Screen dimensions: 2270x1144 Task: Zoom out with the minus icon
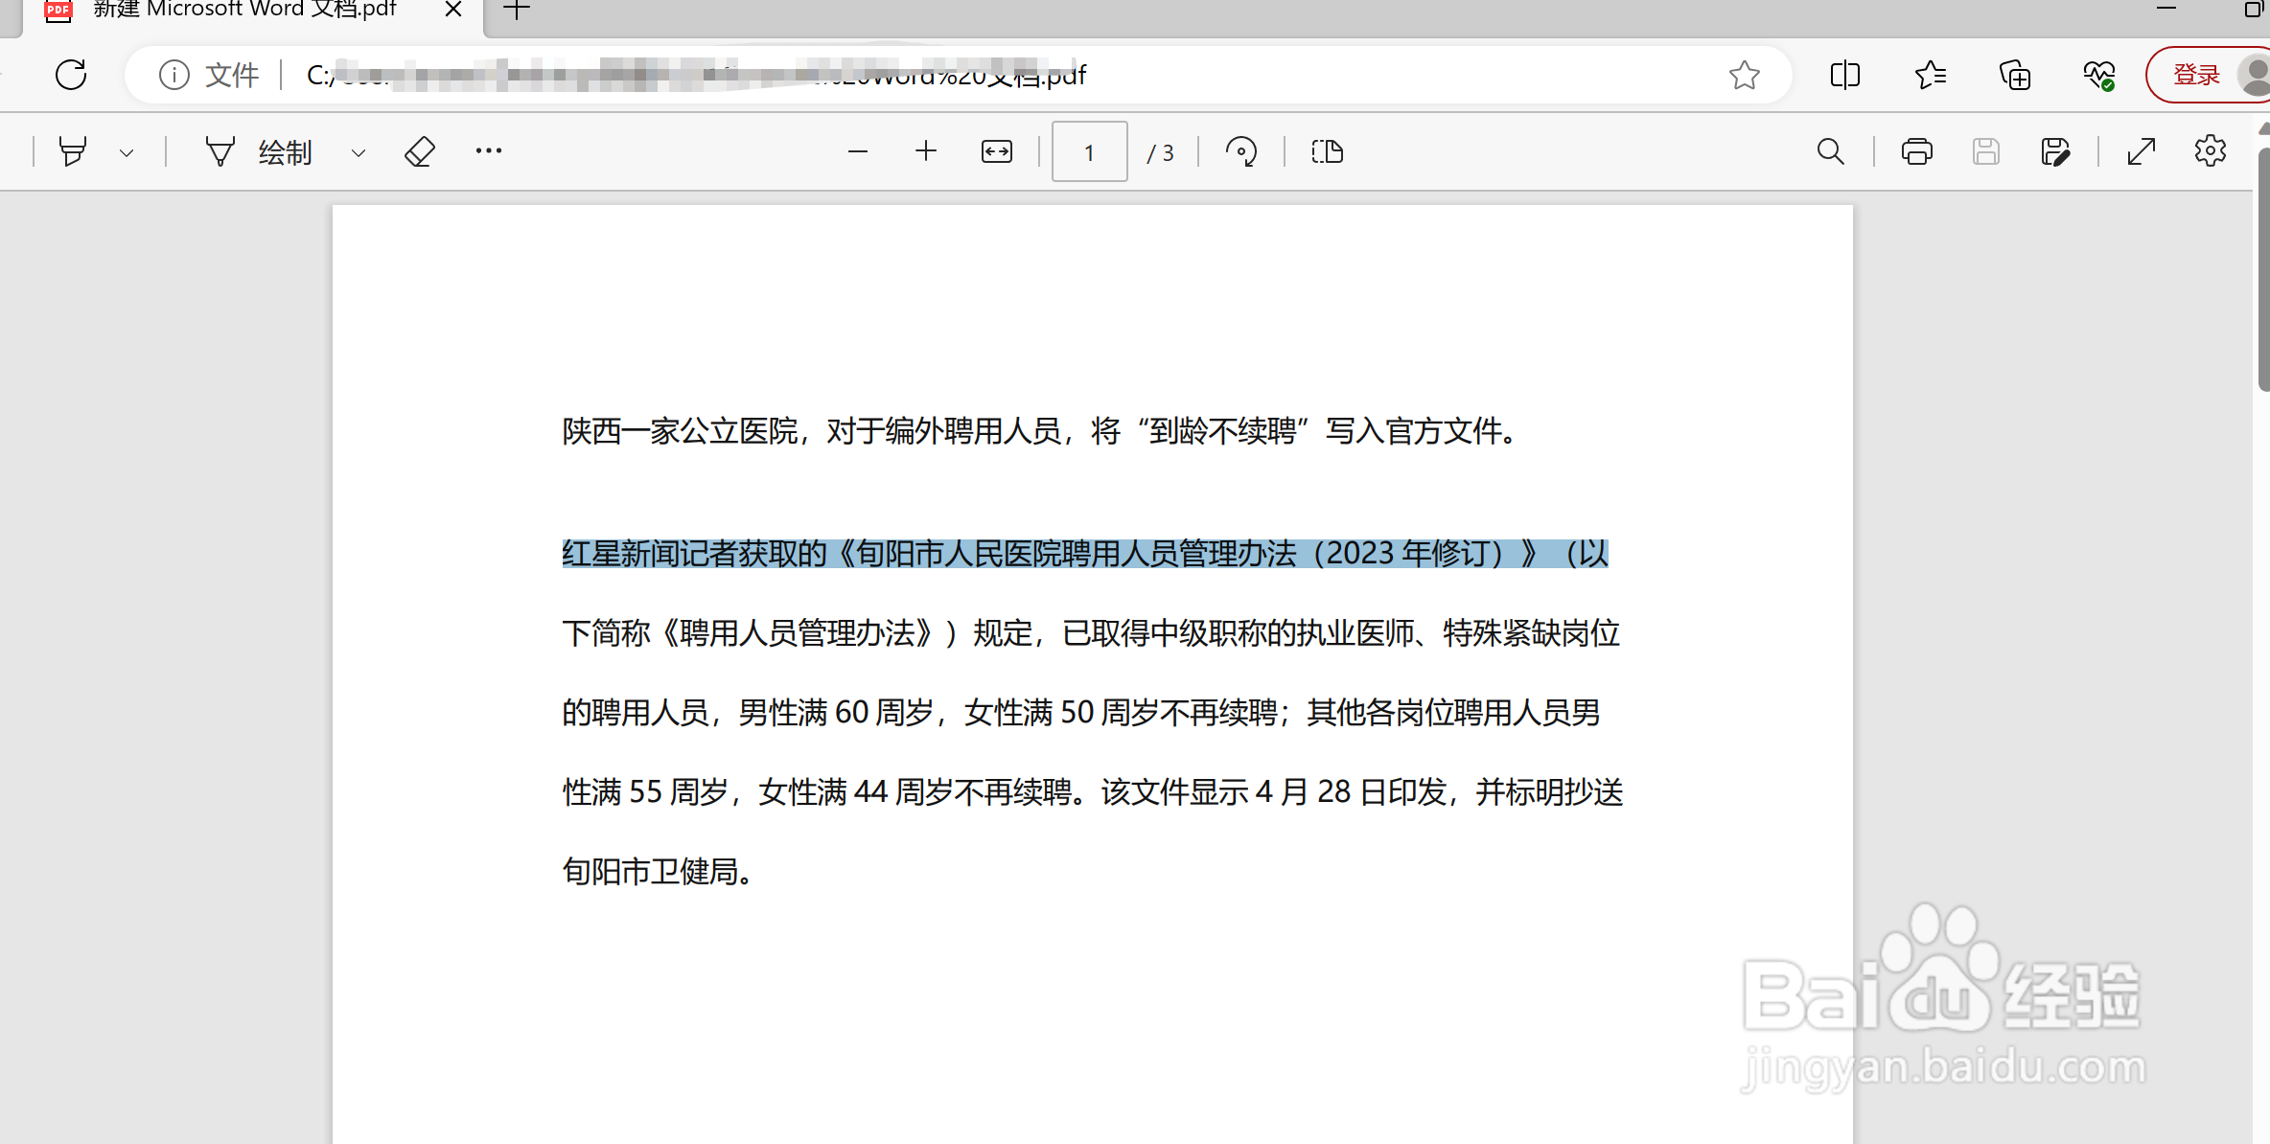(x=857, y=150)
